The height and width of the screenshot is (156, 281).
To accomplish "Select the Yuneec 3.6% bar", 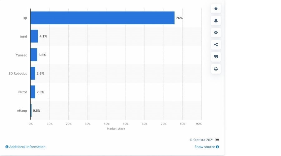I will coord(34,55).
